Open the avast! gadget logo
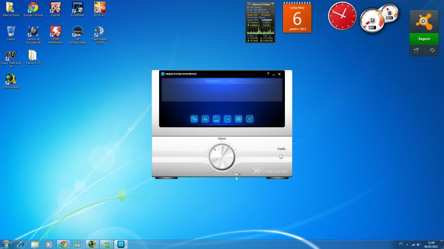Viewport: 444px width, 249px height. click(x=424, y=22)
